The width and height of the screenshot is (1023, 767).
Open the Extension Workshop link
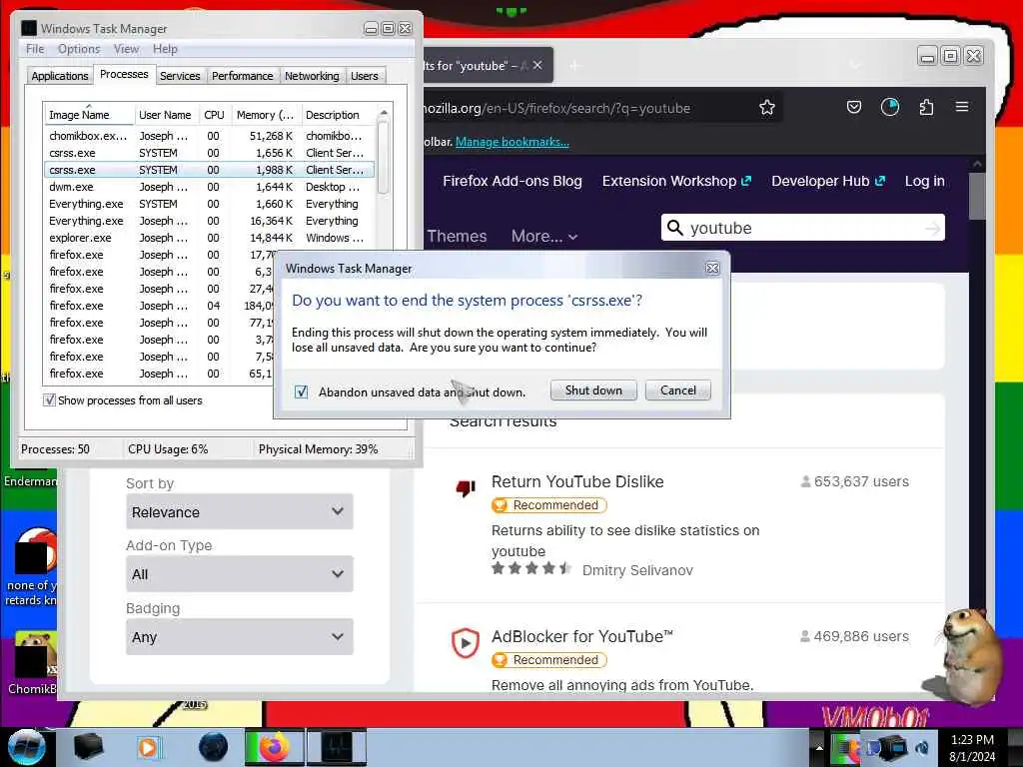point(676,181)
